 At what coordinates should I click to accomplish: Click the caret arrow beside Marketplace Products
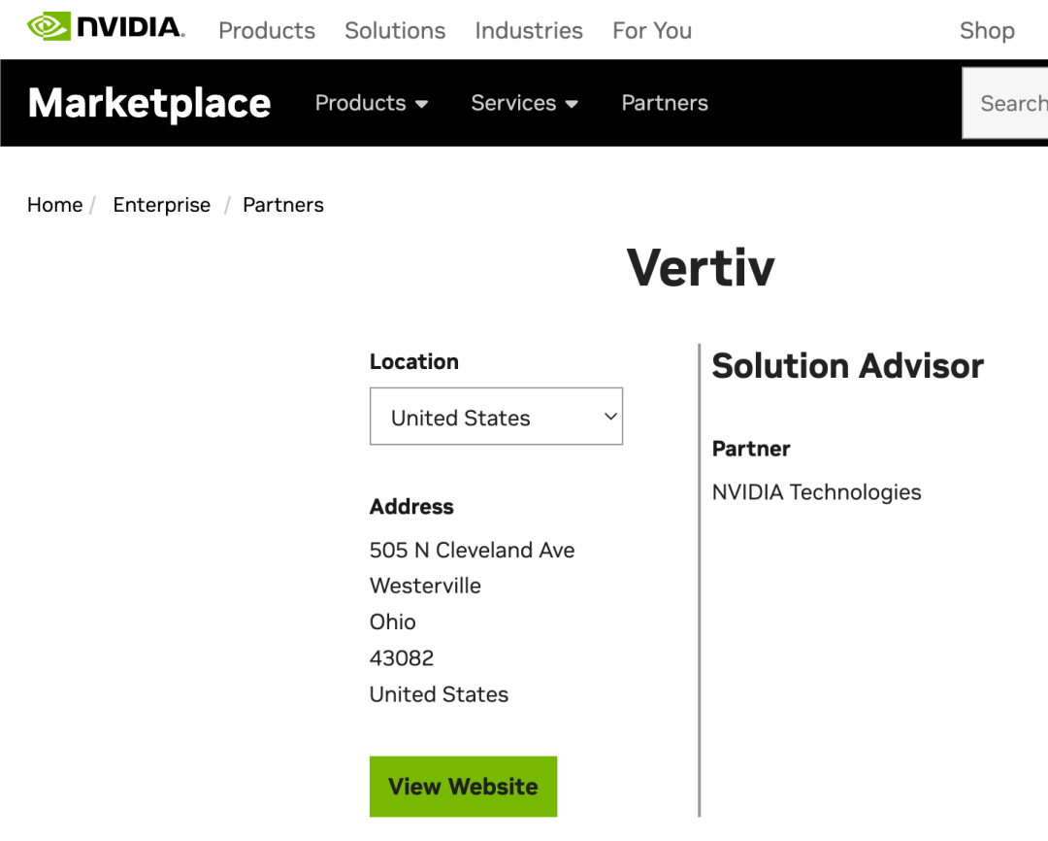(422, 104)
